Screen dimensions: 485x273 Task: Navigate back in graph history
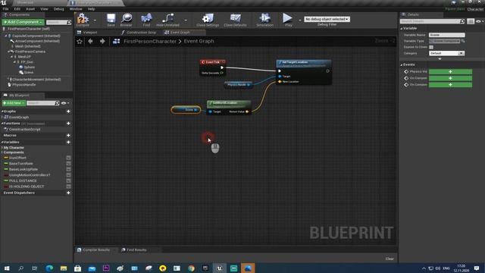tap(90, 41)
